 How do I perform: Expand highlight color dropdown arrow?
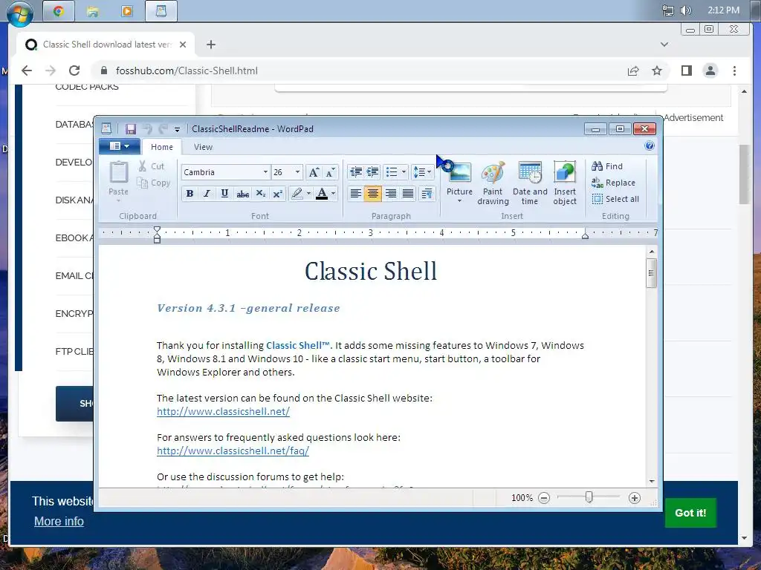(x=308, y=194)
